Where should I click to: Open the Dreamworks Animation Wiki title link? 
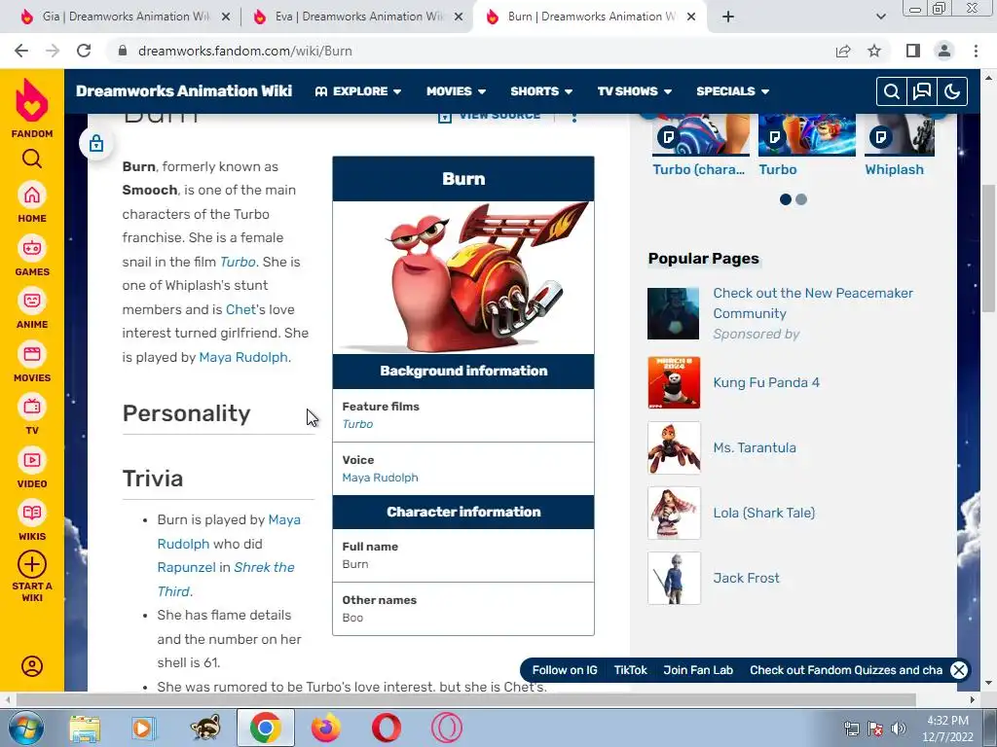184,90
